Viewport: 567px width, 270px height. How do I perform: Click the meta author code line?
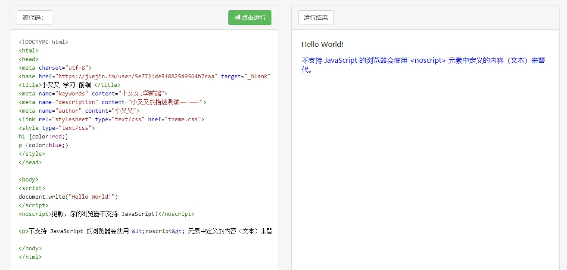coord(79,111)
